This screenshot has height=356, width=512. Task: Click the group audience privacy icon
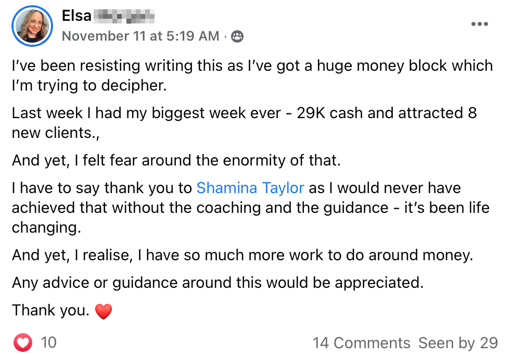click(237, 36)
